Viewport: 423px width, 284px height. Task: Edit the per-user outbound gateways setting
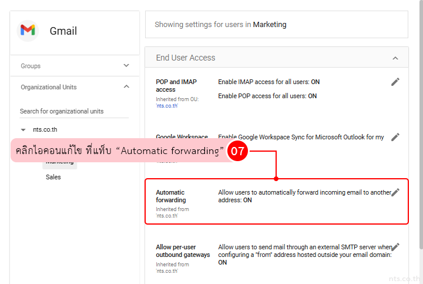[x=395, y=247]
